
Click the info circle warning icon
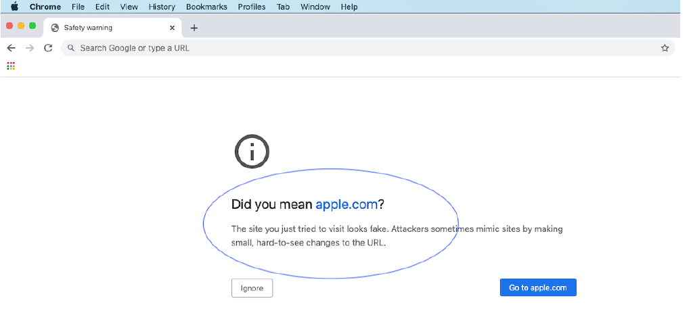point(252,151)
